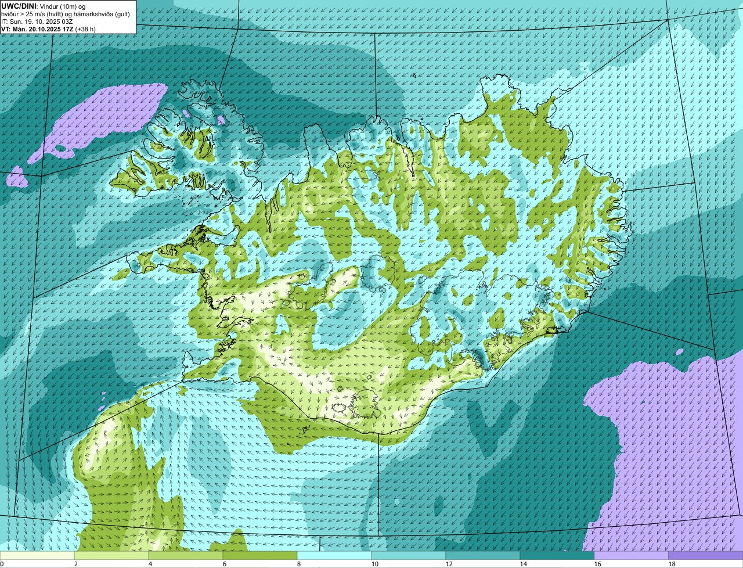
Task: Click the "4" tick label on color scale
Action: point(150,564)
